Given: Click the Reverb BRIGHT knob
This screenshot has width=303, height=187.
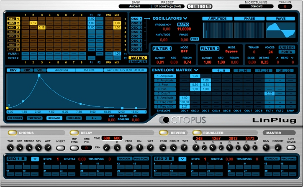Looking at the screenshot, I should point(173,148).
